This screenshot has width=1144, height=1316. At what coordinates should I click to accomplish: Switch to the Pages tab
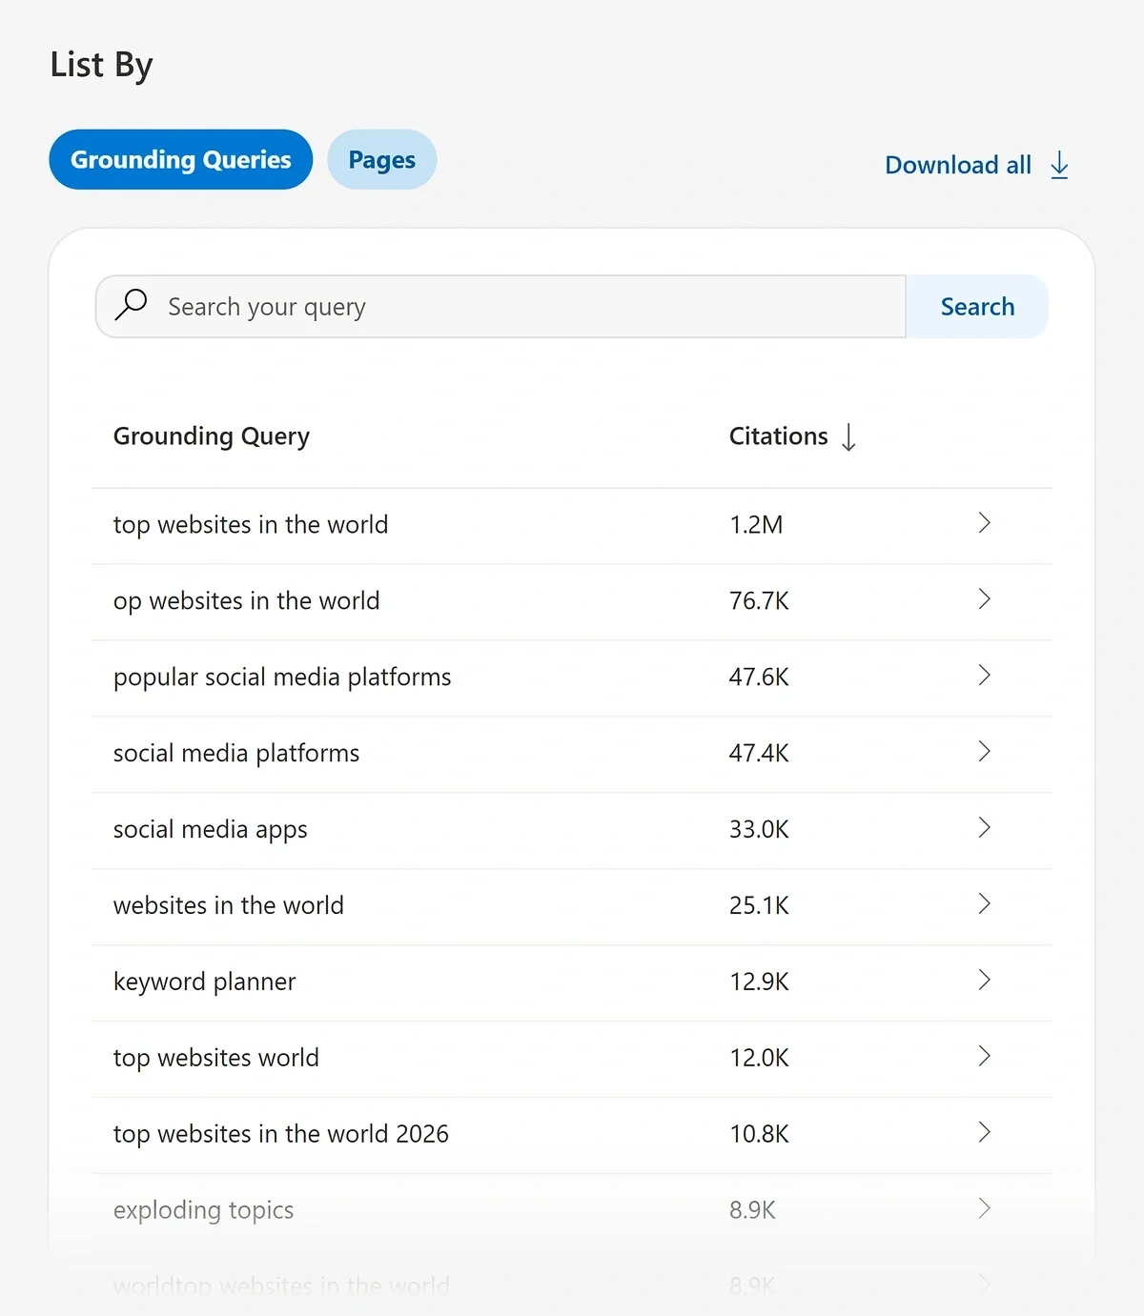(x=381, y=159)
